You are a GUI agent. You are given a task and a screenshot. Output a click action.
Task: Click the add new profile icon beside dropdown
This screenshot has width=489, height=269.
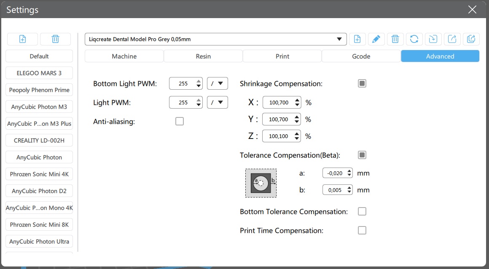click(x=357, y=39)
